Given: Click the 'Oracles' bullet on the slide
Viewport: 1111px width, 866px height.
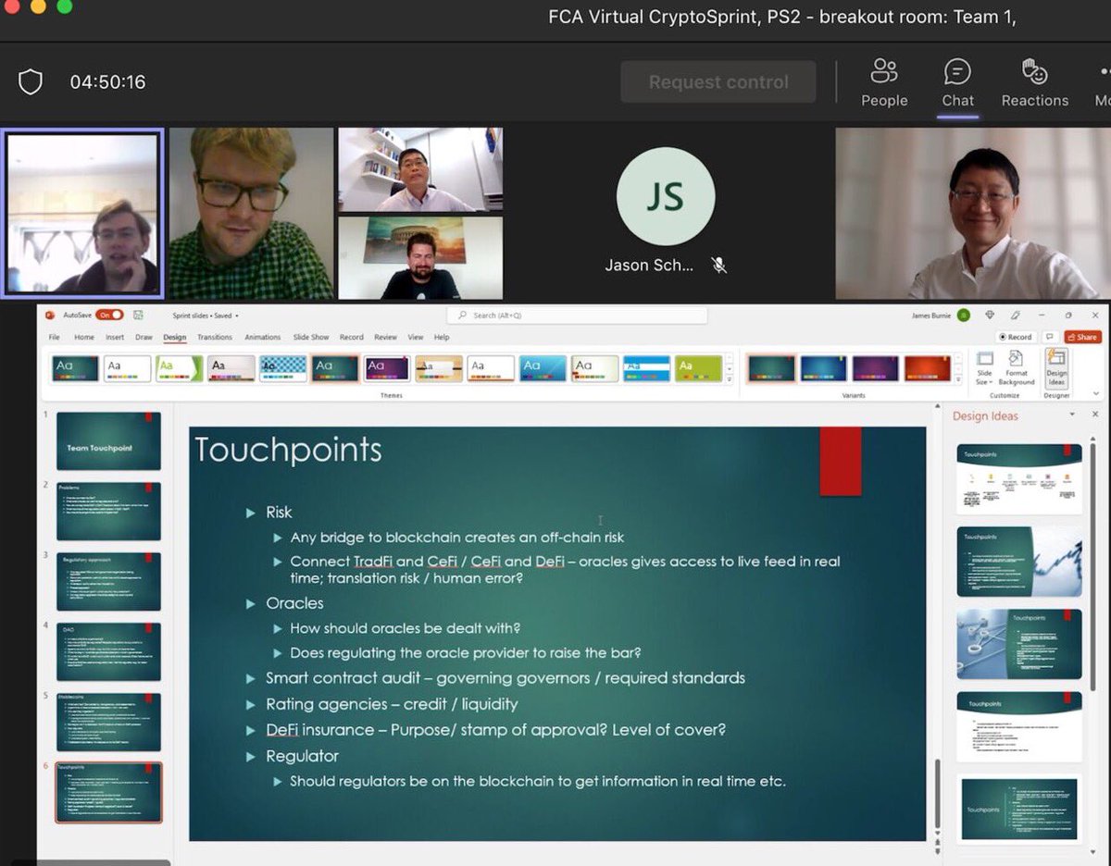Looking at the screenshot, I should [294, 603].
